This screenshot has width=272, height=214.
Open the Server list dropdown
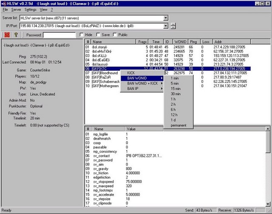click(x=166, y=18)
